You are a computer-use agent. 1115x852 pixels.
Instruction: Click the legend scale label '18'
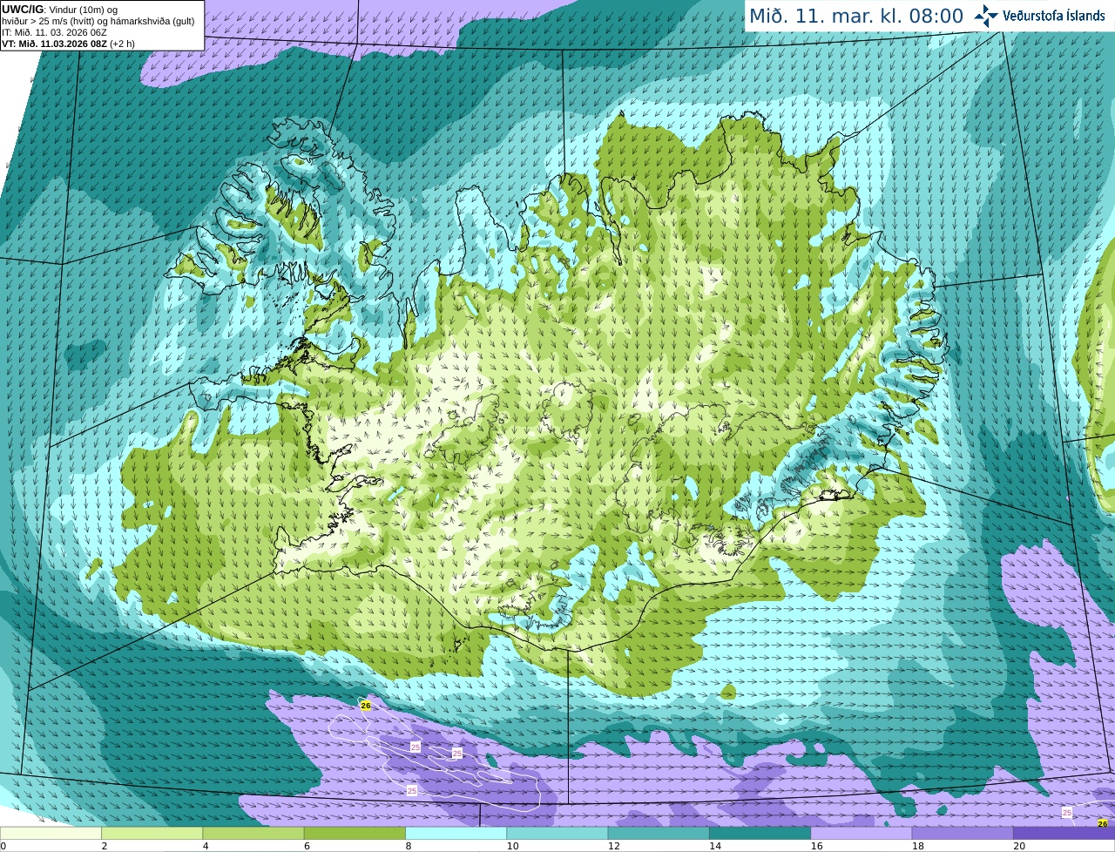tap(918, 846)
